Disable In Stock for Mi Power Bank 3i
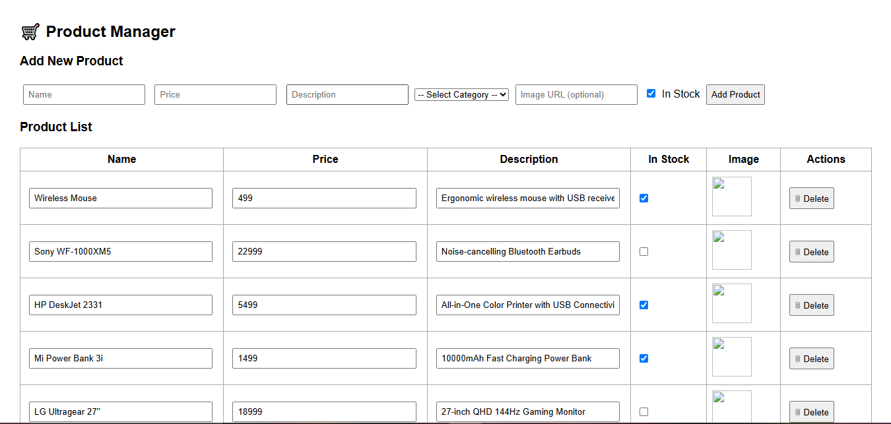The image size is (891, 424). (x=643, y=358)
